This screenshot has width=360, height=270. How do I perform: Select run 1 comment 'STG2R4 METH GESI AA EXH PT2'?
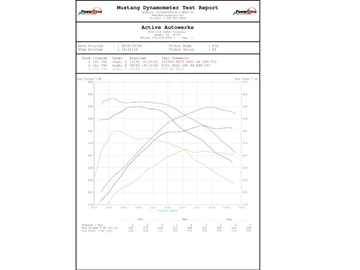(189, 62)
